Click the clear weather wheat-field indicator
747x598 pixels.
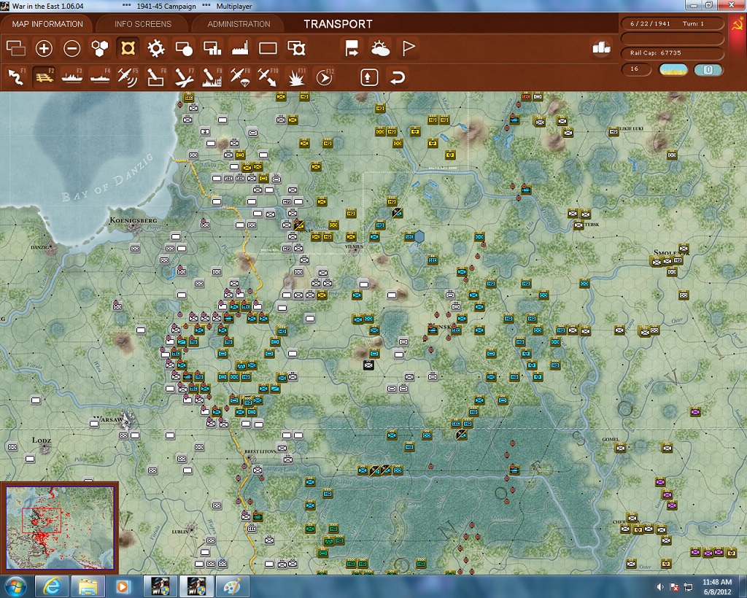[x=673, y=70]
